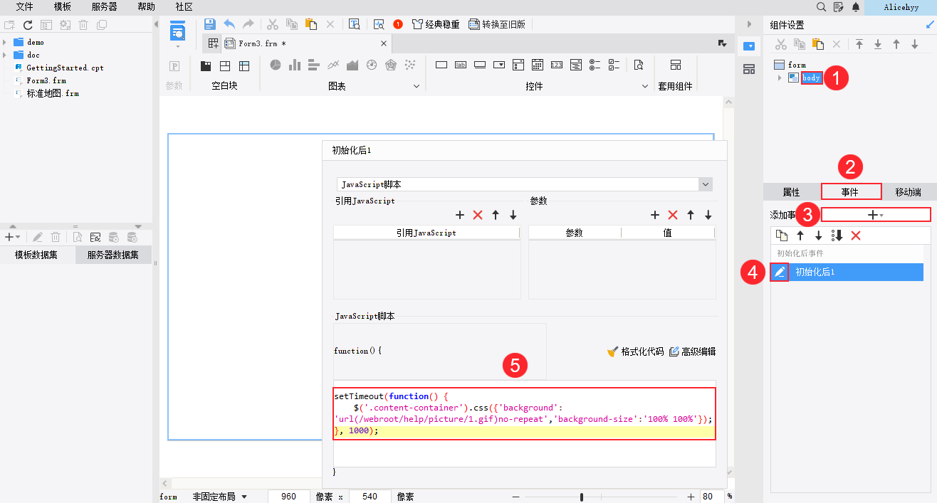The width and height of the screenshot is (937, 503).
Task: Insert a pie chart component
Action: [x=276, y=65]
